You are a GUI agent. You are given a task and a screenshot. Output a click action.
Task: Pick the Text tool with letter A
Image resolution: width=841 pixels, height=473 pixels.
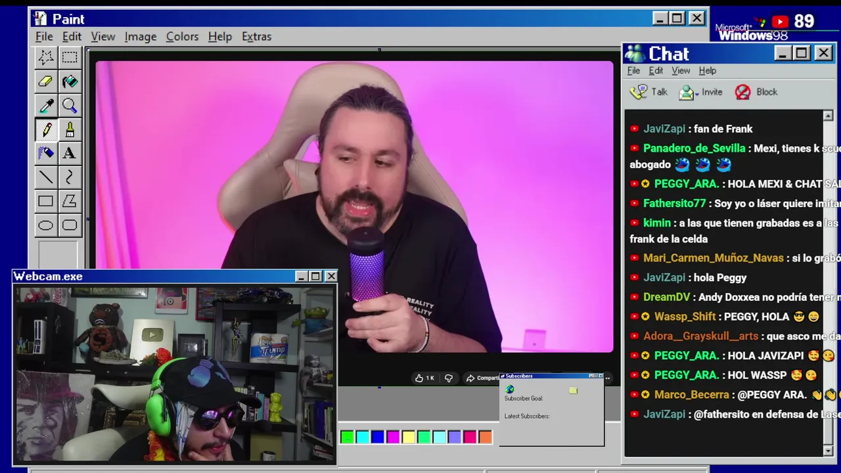pyautogui.click(x=70, y=153)
